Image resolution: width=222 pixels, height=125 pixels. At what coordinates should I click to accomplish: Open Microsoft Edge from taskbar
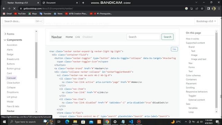[x=67, y=122]
